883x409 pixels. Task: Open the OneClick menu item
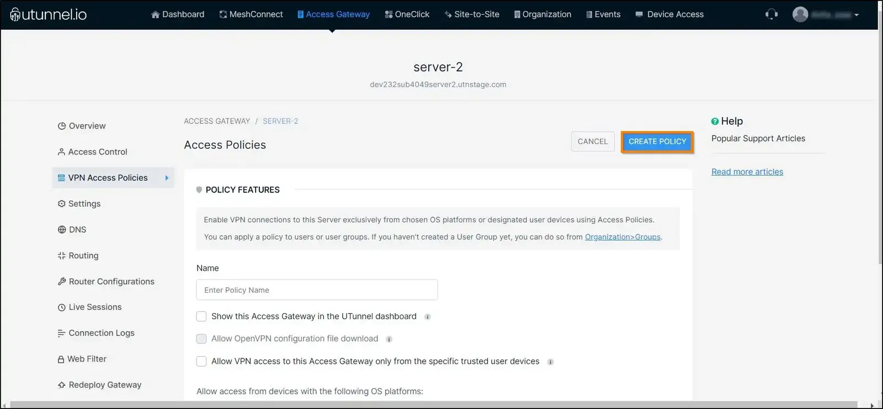407,14
